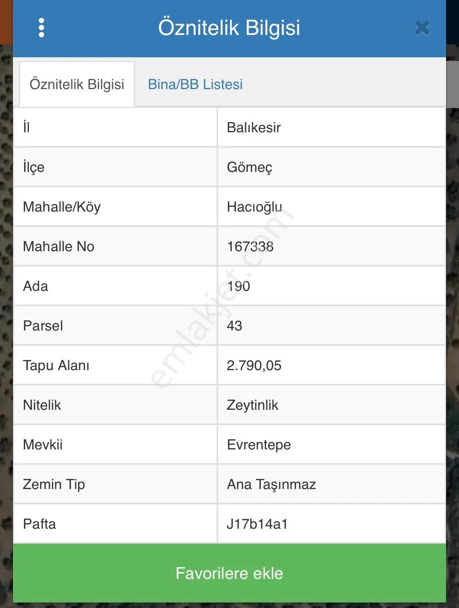Select the Öznitelik Bilgisi tab
459x608 pixels.
[x=77, y=84]
